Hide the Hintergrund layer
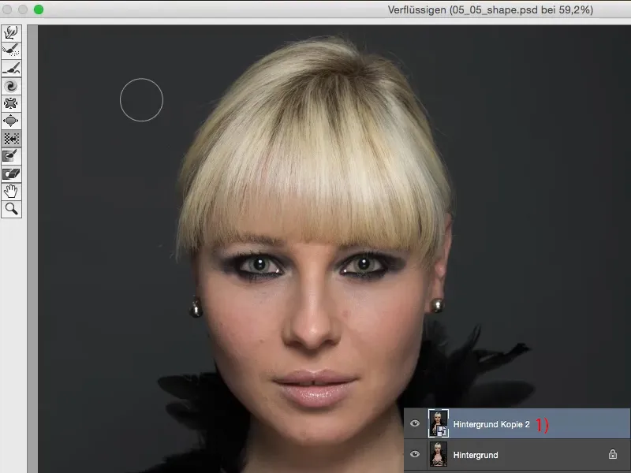Image resolution: width=631 pixels, height=473 pixels. tap(415, 455)
